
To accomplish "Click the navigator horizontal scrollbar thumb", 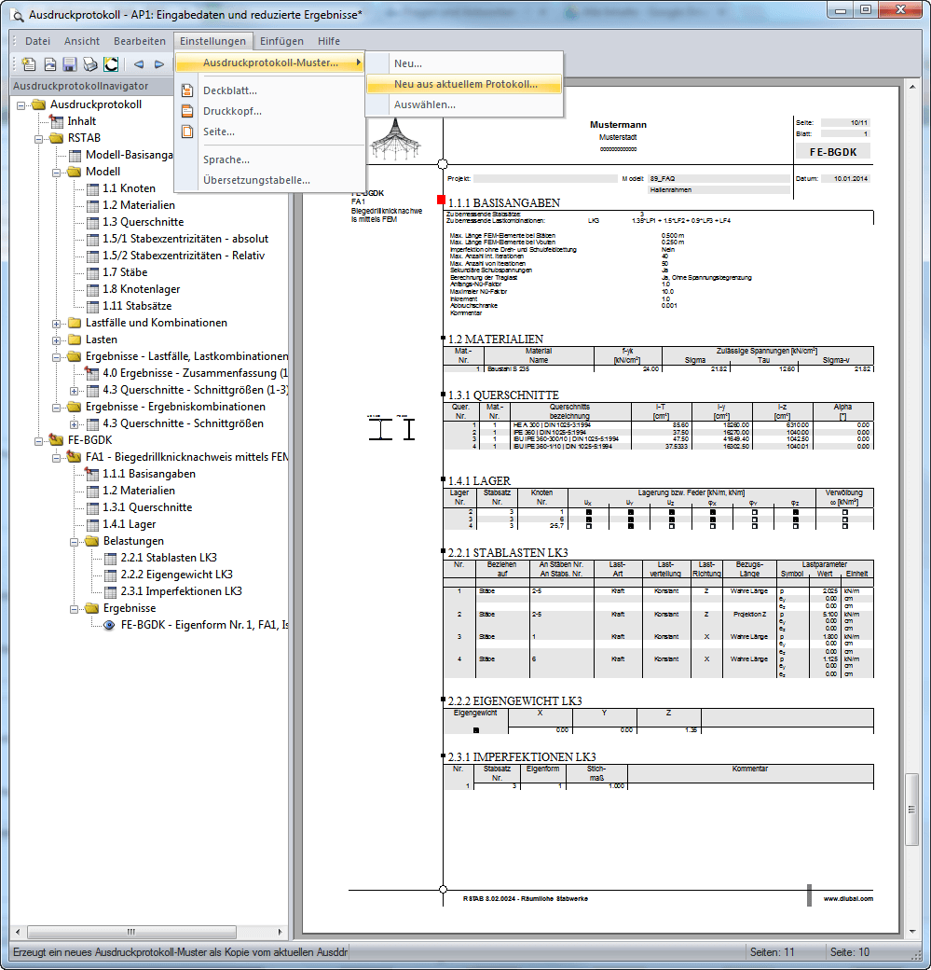I will click(x=131, y=932).
